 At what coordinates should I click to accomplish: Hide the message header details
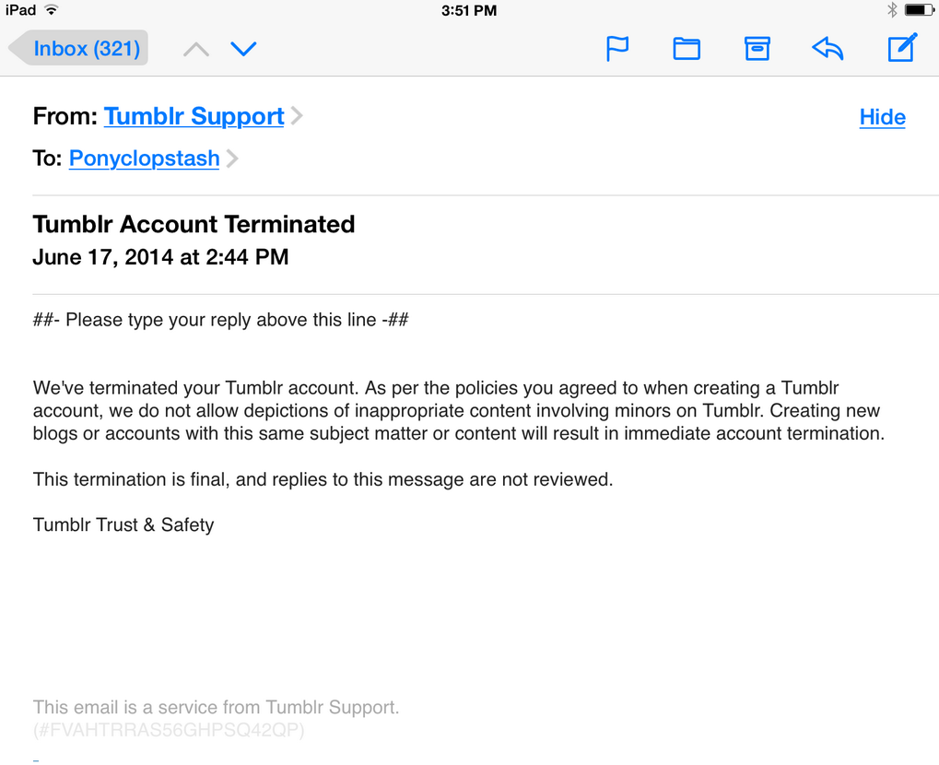coord(882,117)
